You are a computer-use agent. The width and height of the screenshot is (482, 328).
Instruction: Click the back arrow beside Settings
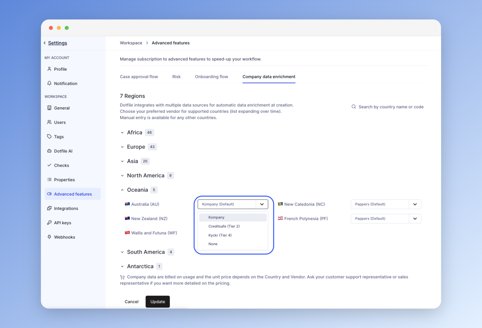pos(45,43)
